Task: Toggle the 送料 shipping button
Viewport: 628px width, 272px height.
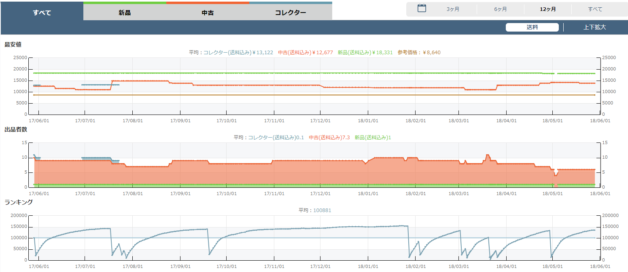Action: click(x=532, y=27)
